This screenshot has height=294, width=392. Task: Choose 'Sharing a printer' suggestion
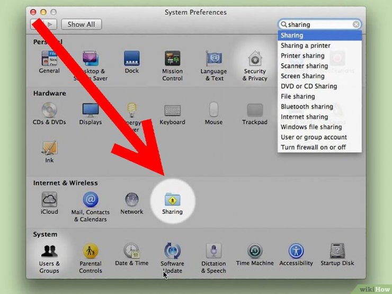[319, 46]
